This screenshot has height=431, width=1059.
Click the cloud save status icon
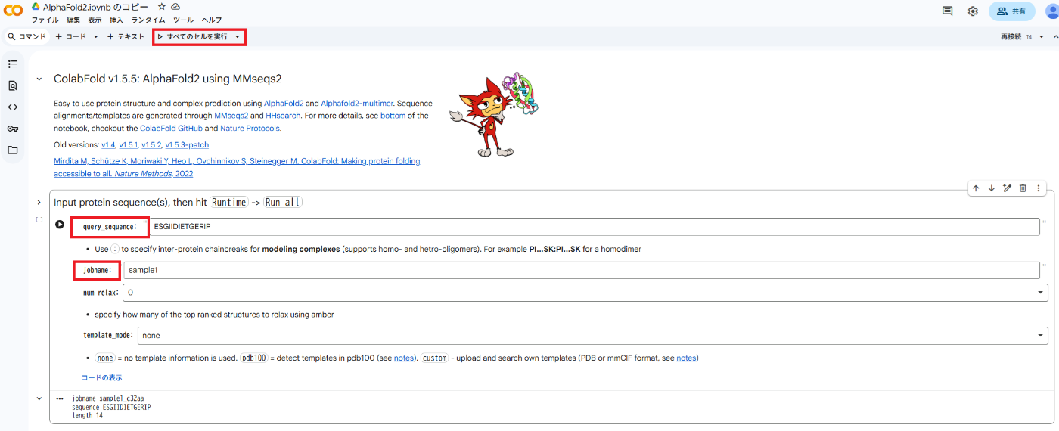tap(175, 6)
